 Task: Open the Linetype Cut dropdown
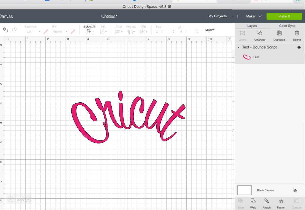coord(33,31)
